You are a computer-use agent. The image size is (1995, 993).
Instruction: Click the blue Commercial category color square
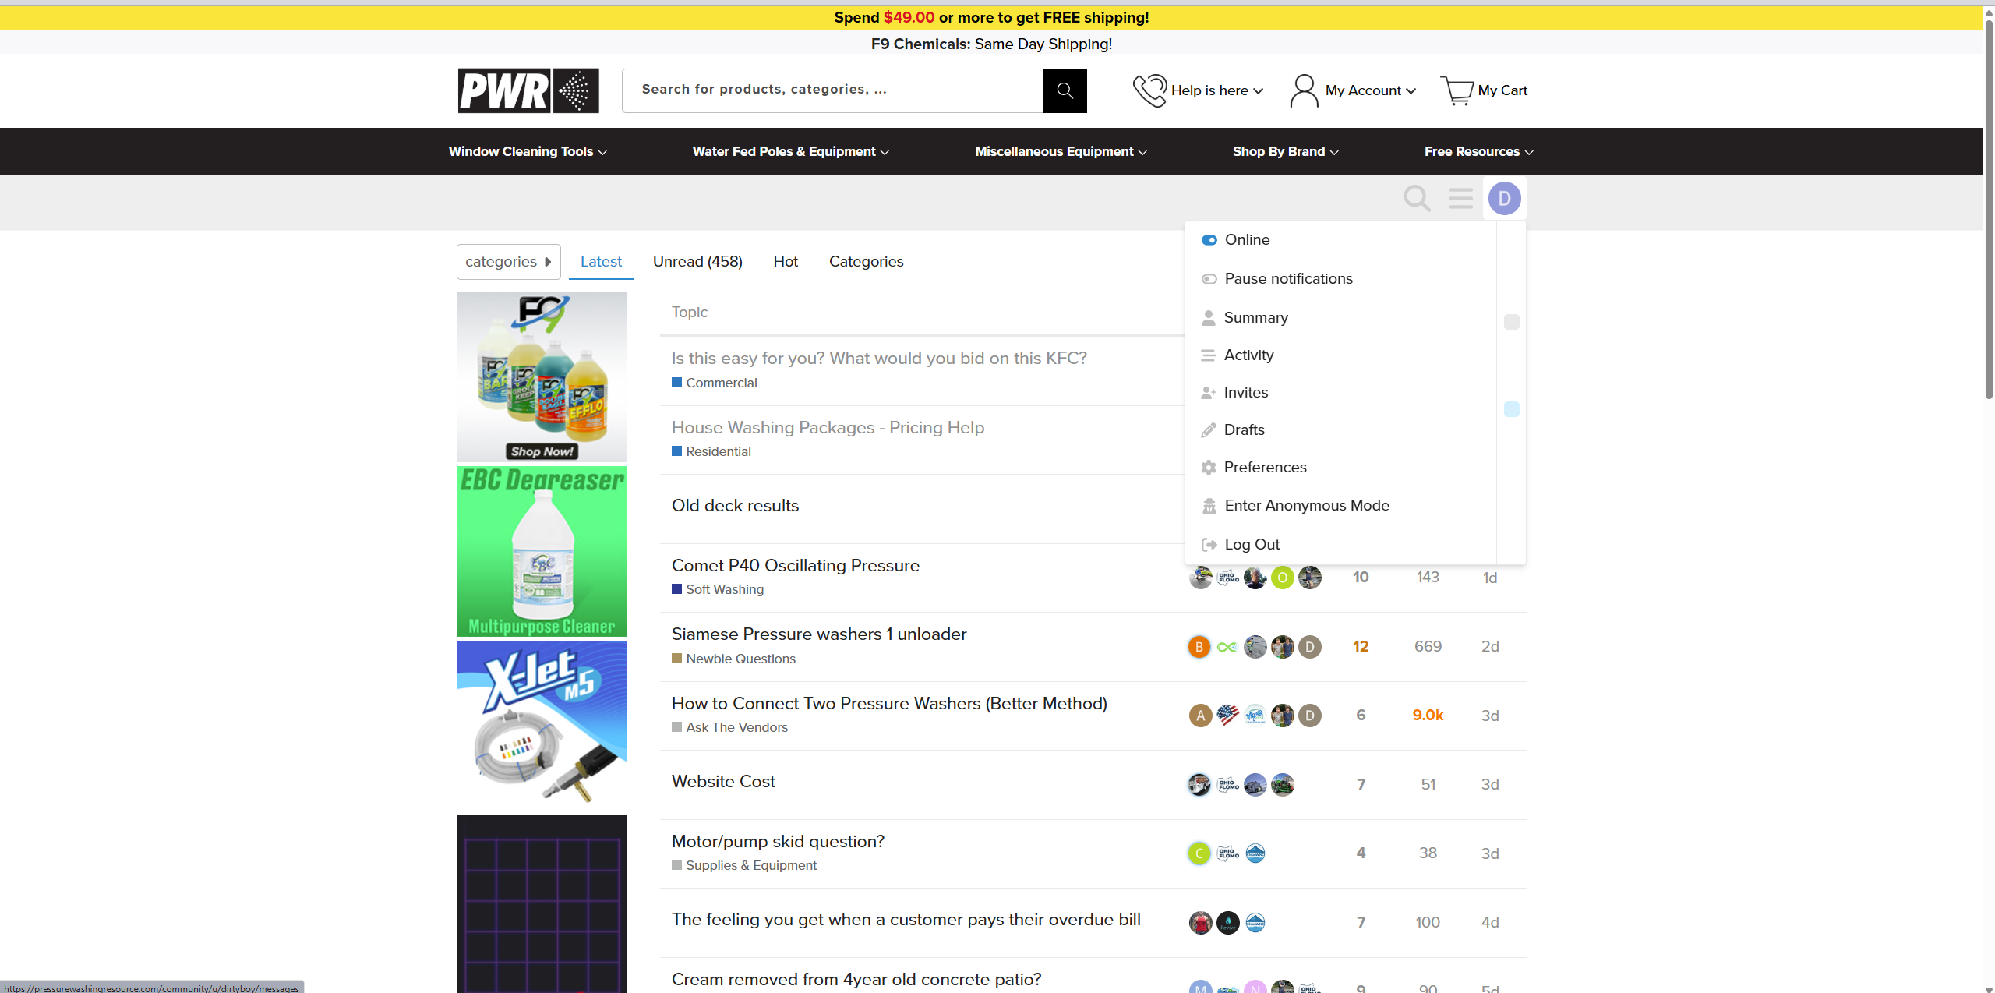click(x=676, y=383)
